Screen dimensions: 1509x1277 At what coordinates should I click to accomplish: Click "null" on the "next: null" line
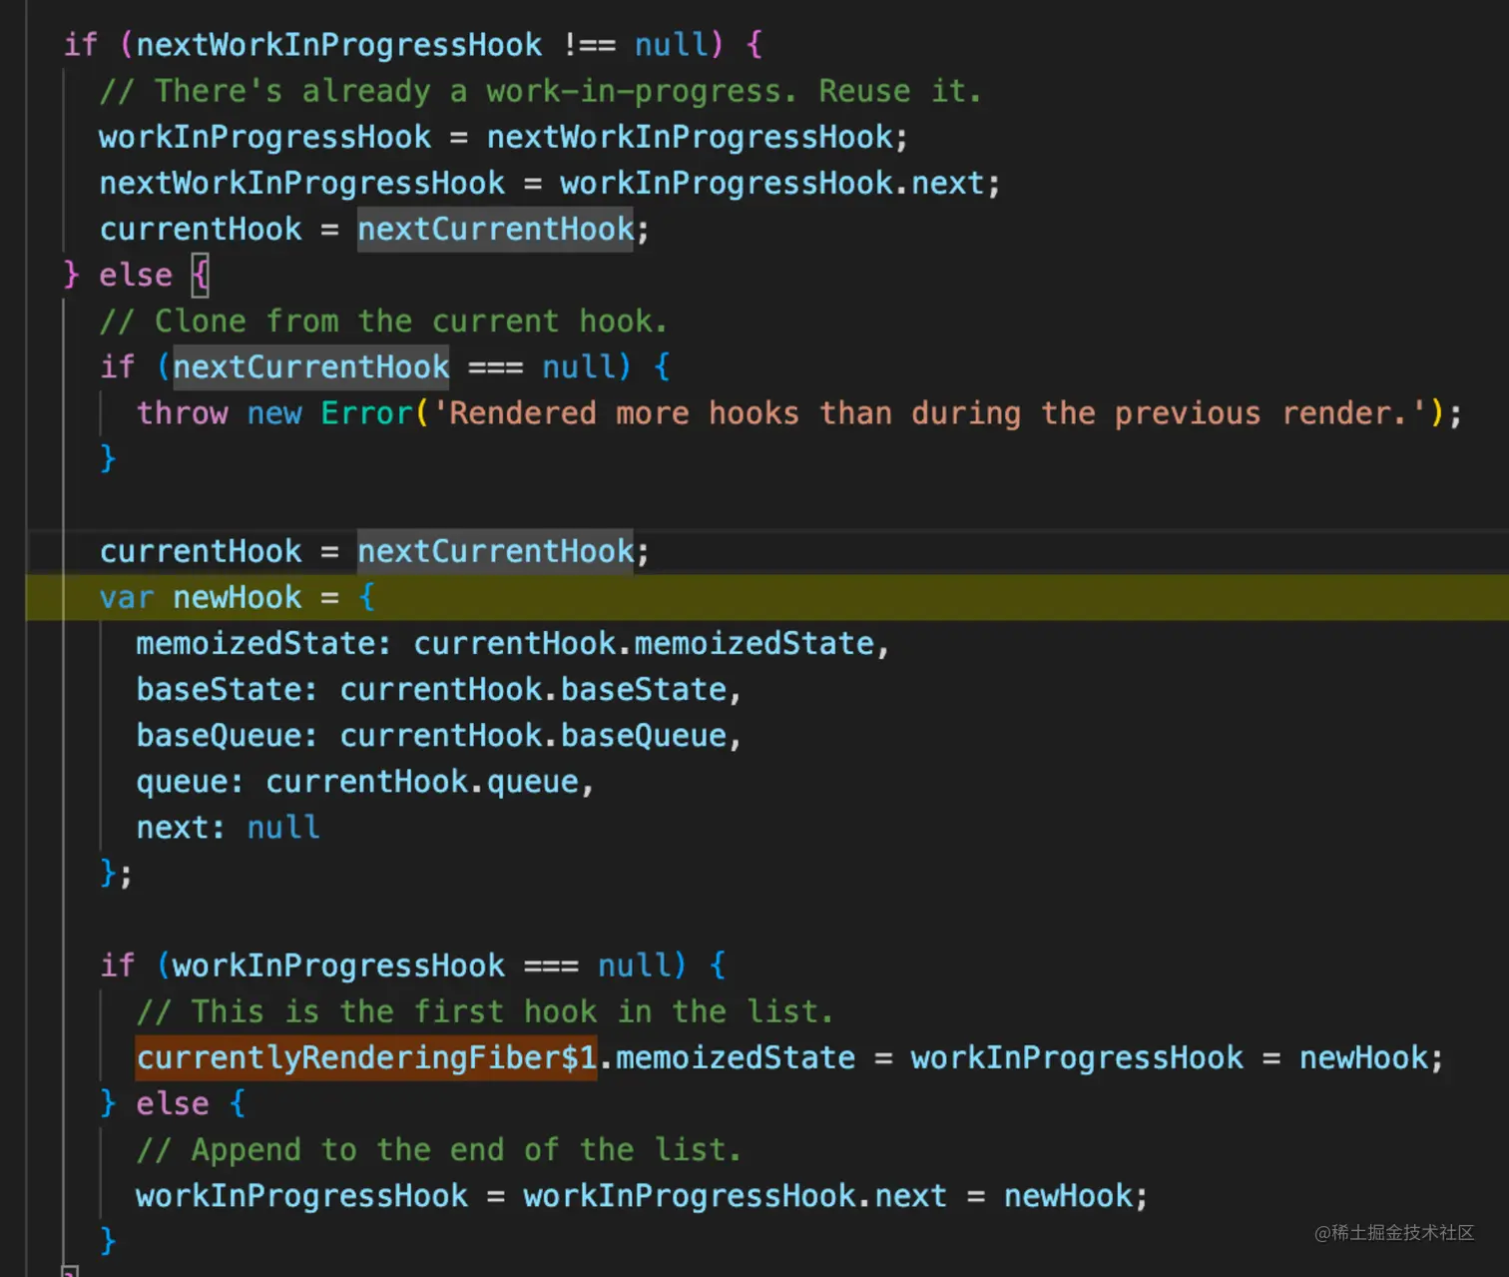click(x=283, y=827)
